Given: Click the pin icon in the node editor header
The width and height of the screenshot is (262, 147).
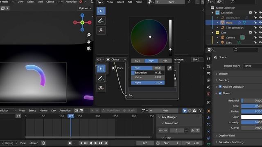Looking at the screenshot, I should coord(189,2).
